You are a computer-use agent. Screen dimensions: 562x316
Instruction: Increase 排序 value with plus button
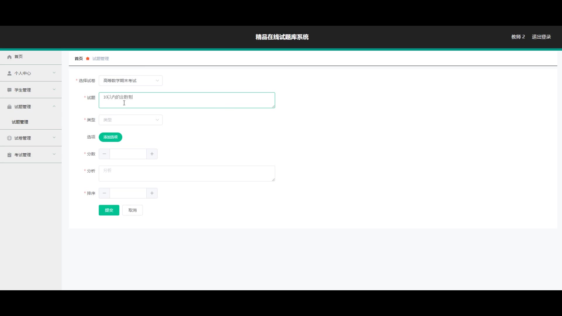[x=152, y=193]
